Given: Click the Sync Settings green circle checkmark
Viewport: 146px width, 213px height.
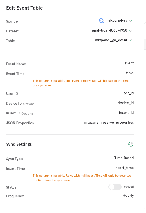Looking at the screenshot, I should [x=131, y=144].
